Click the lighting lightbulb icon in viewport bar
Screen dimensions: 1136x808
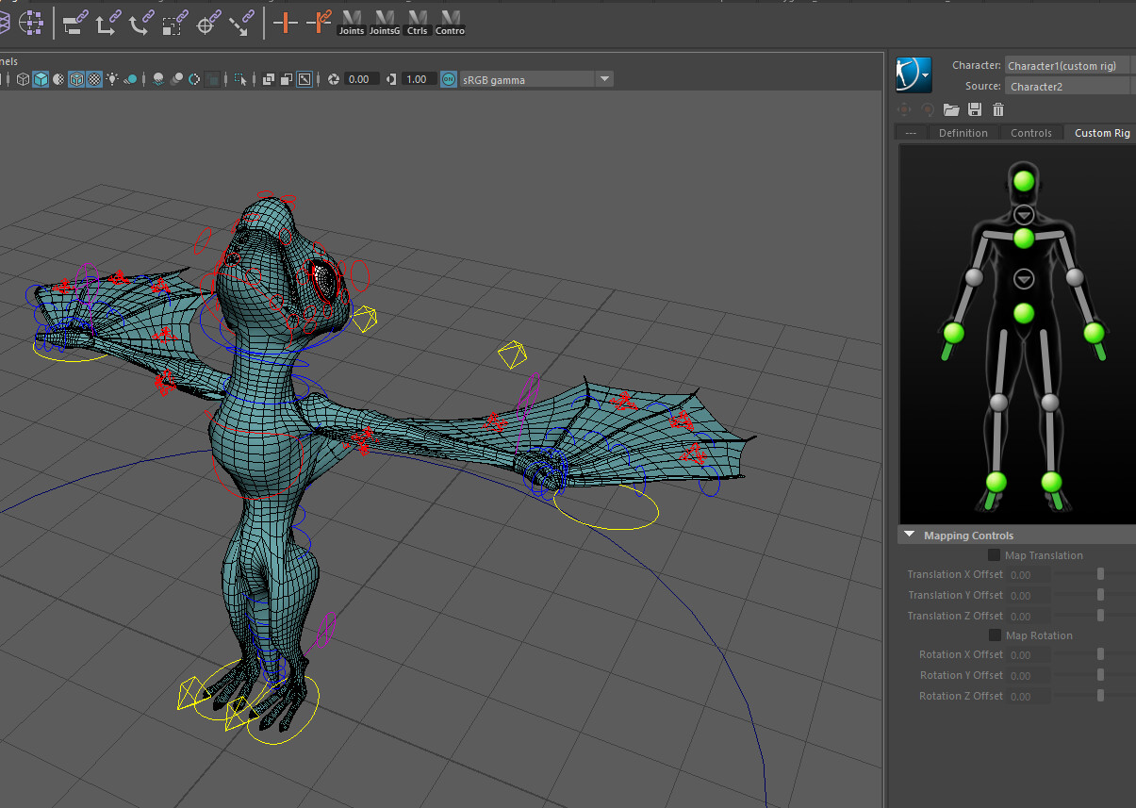click(113, 79)
